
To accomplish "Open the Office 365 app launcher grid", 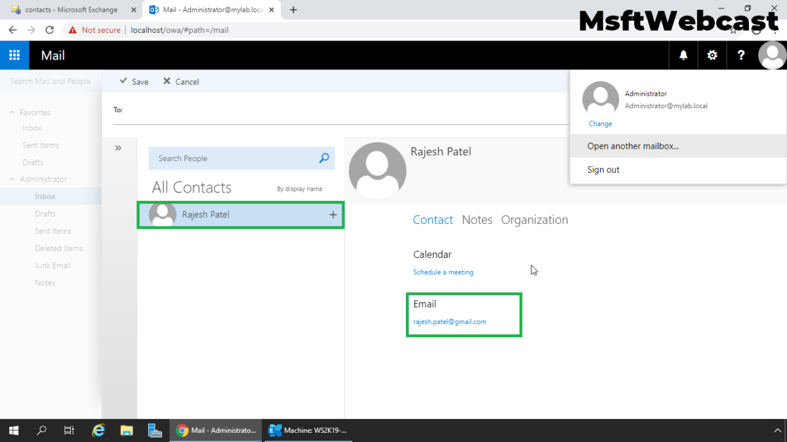I will click(x=14, y=55).
